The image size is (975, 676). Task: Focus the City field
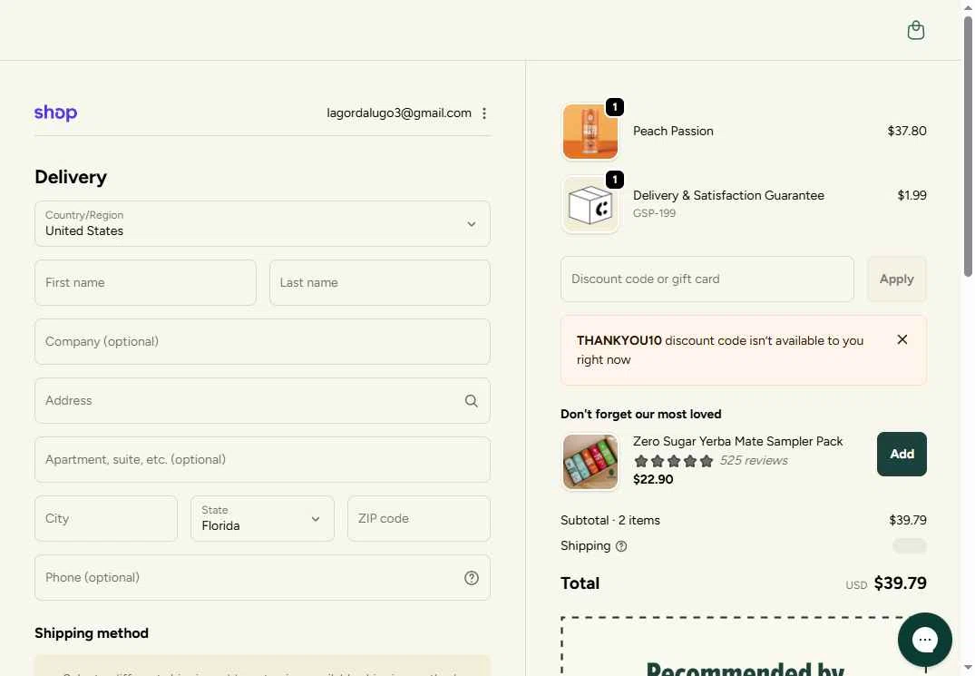coord(106,519)
